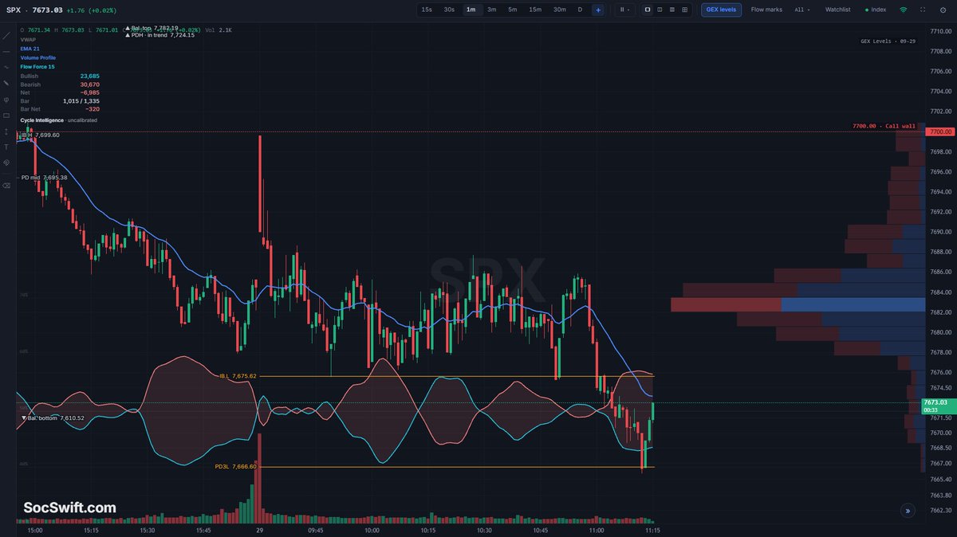
Task: Click the Bal. bottom 7,610.52 label
Action: tap(52, 417)
